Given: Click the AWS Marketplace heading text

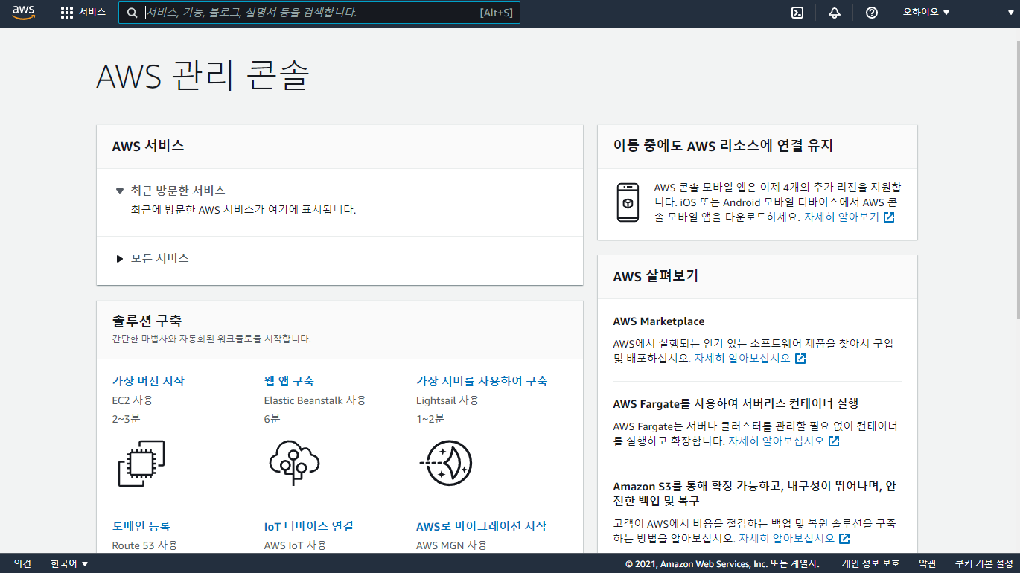Looking at the screenshot, I should (x=659, y=321).
